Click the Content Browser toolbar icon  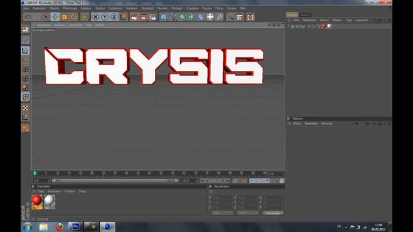(x=239, y=17)
